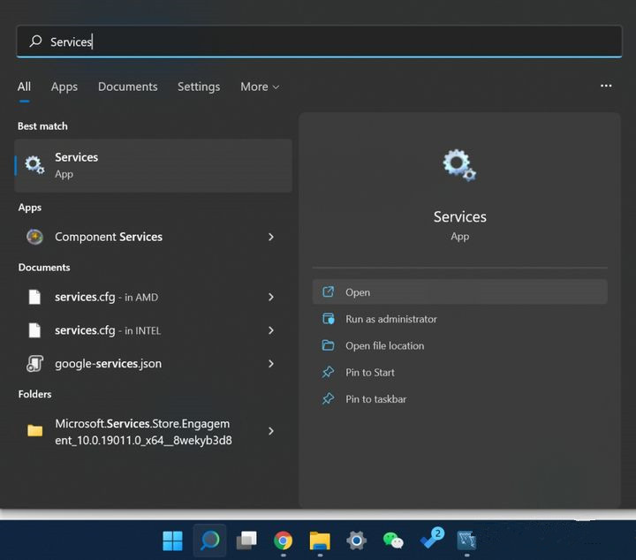Viewport: 636px width, 560px height.
Task: Click the Component Services app icon
Action: [x=35, y=237]
